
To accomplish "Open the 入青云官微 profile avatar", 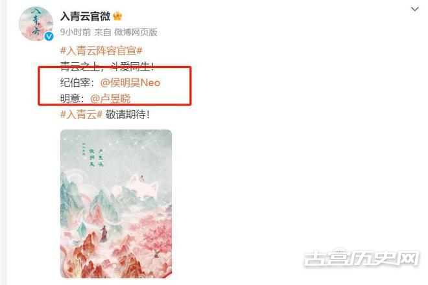I will [36, 24].
